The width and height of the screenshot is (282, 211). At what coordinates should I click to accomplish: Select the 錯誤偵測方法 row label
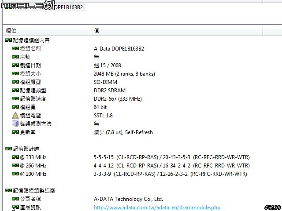click(36, 124)
